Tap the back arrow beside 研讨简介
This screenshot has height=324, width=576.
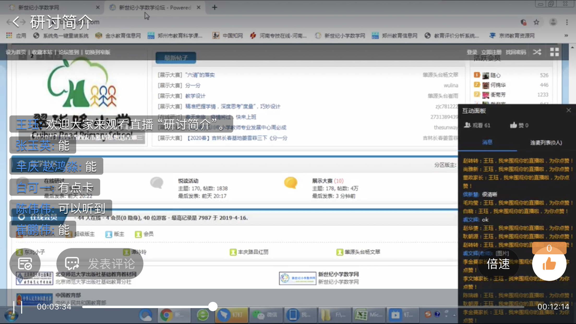tap(16, 22)
